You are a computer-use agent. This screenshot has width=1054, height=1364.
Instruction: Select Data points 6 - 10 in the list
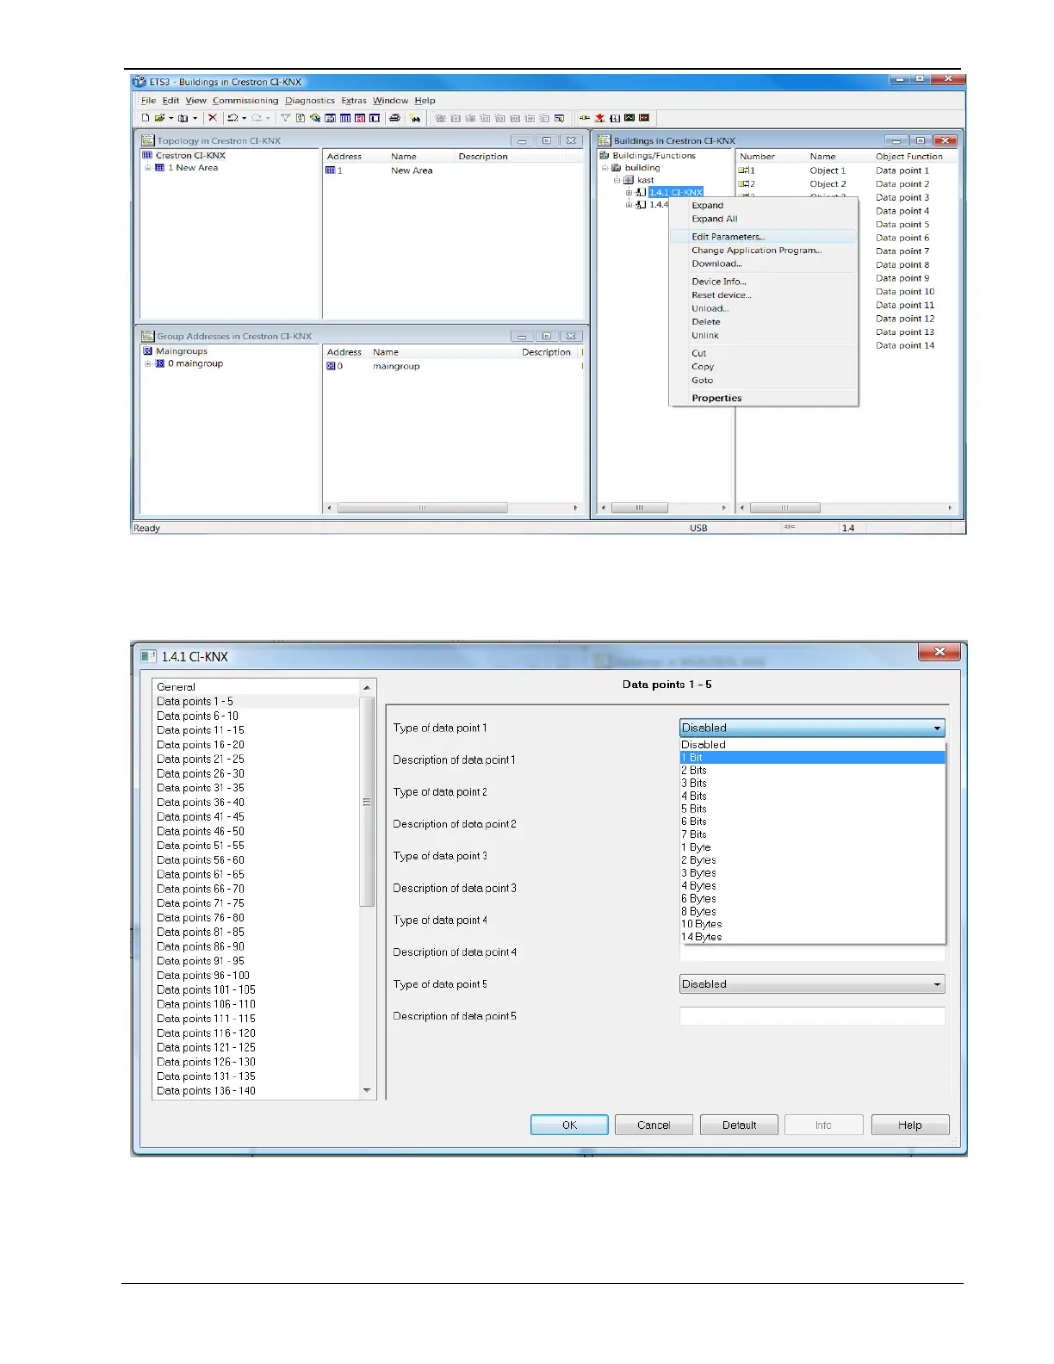255,716
